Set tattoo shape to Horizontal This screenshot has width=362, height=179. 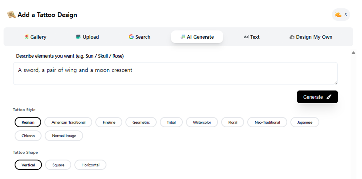pyautogui.click(x=90, y=165)
